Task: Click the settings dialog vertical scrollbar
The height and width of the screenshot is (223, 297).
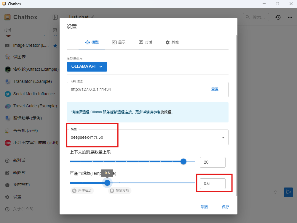Action: click(236, 115)
